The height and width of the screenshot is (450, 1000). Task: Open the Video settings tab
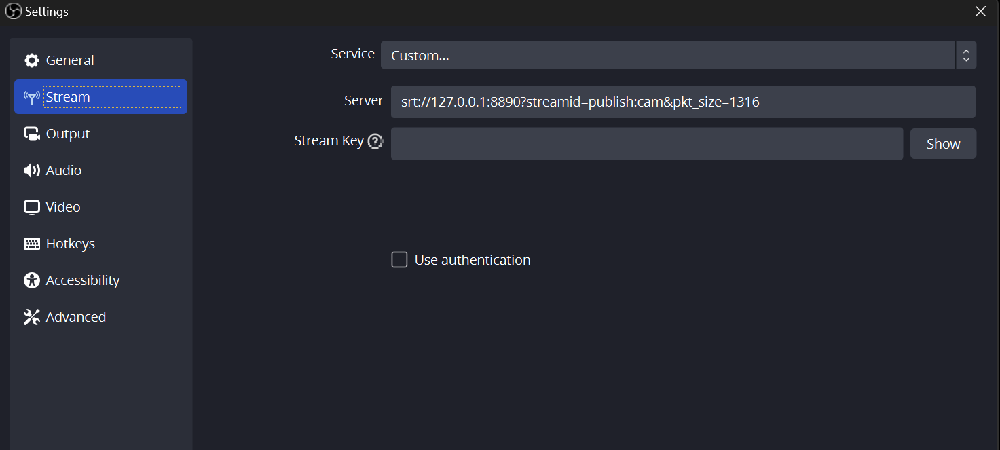point(100,207)
